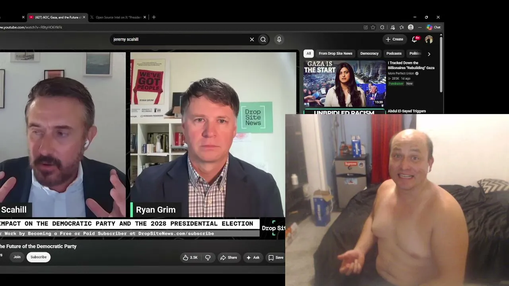Image resolution: width=509 pixels, height=286 pixels.
Task: Select the From Drop Site News chip
Action: click(335, 54)
